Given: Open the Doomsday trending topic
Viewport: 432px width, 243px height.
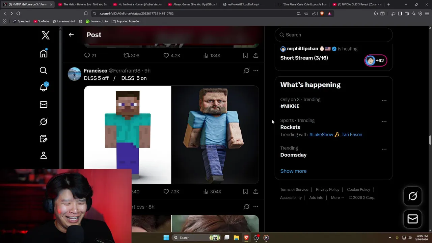Looking at the screenshot, I should 293,155.
